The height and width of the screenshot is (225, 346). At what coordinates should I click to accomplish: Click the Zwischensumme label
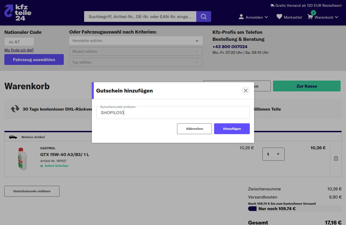264,189
